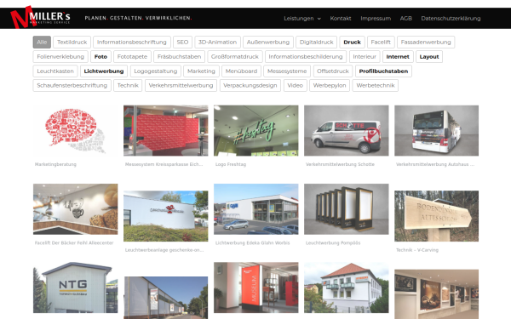Filter by Schaufensterbeschriftung

pos(72,85)
